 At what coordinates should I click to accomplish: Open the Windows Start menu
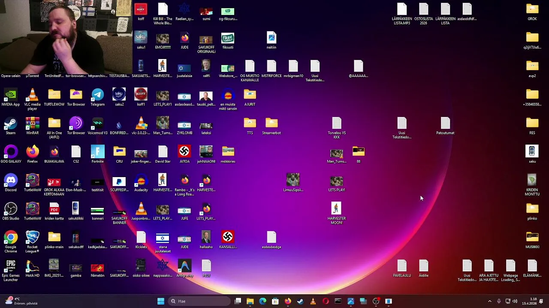click(x=161, y=301)
